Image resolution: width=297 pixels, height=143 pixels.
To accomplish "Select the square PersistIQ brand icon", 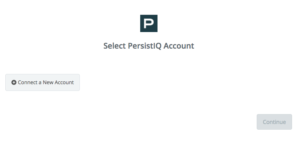I will point(149,24).
